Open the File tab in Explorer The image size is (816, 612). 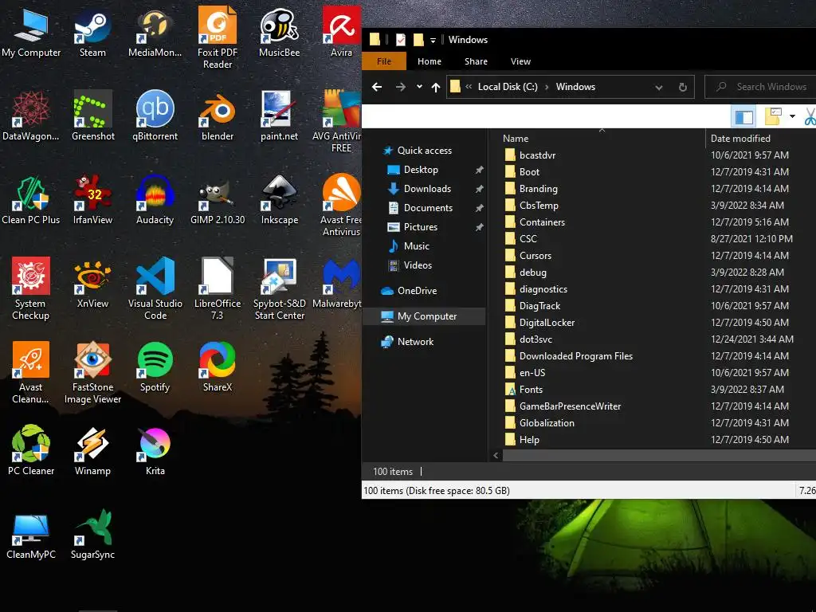click(x=383, y=61)
